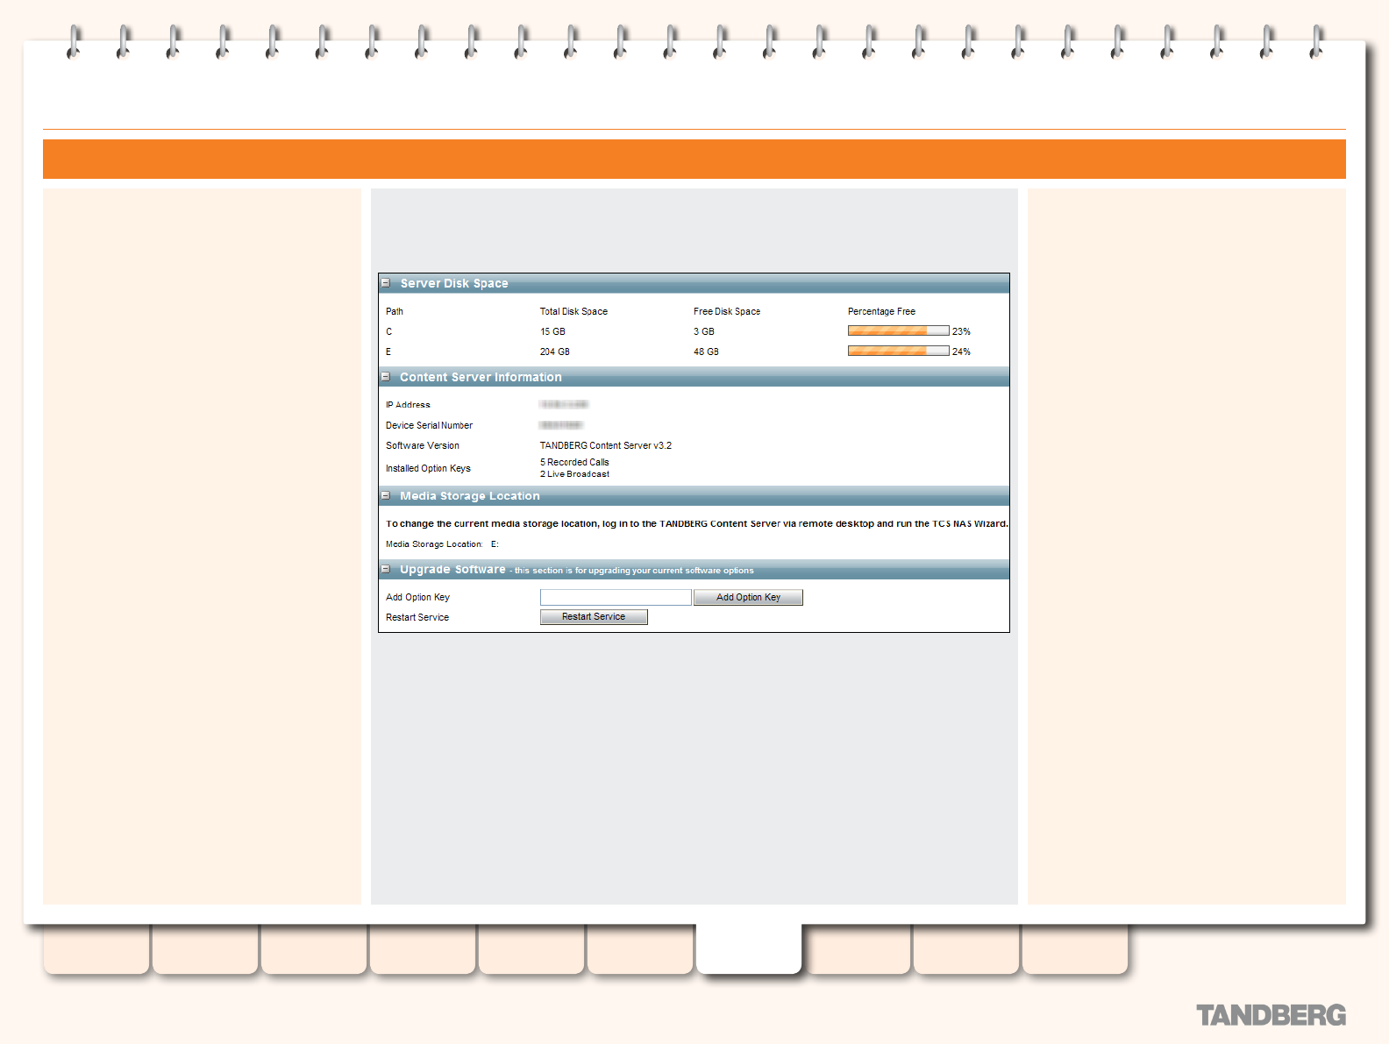Select "TANDBERG Content Server v3.2" version text
Image resolution: width=1389 pixels, height=1044 pixels.
tap(606, 445)
